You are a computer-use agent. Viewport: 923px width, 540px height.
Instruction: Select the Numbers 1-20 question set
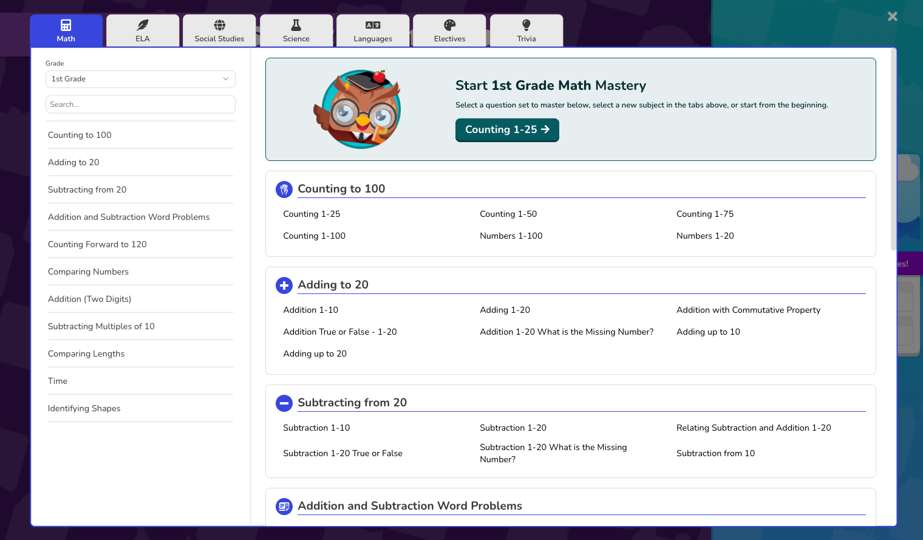[x=705, y=236]
